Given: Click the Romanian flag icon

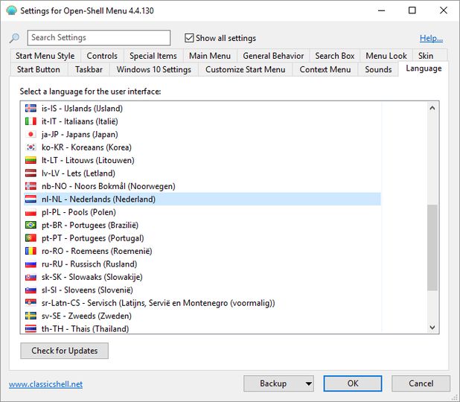Looking at the screenshot, I should (31, 251).
